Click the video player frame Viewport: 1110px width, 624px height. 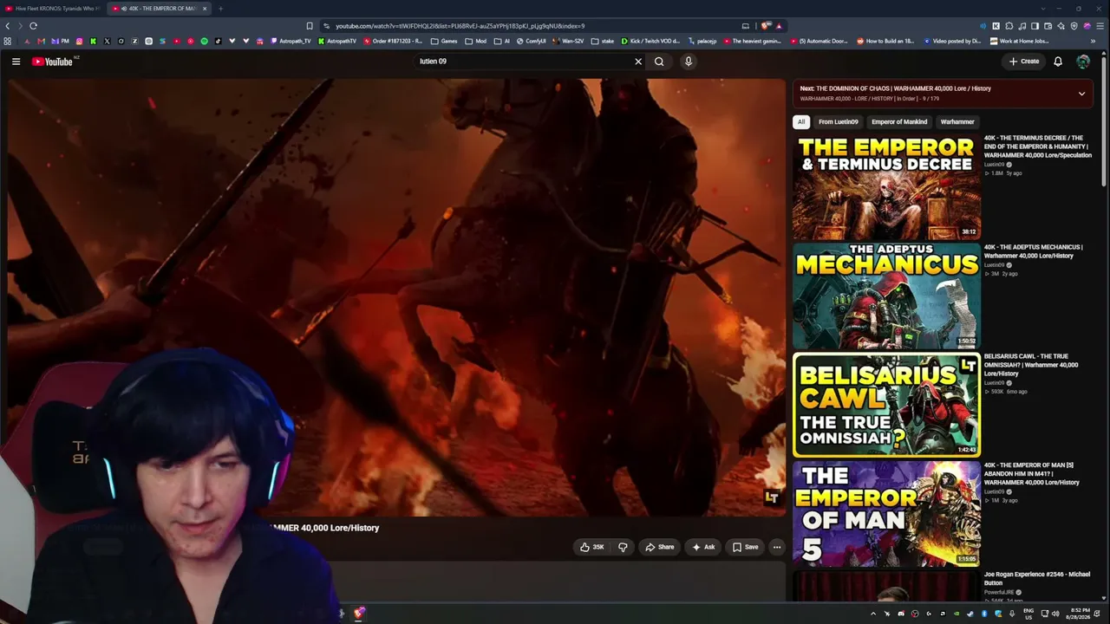(x=397, y=297)
